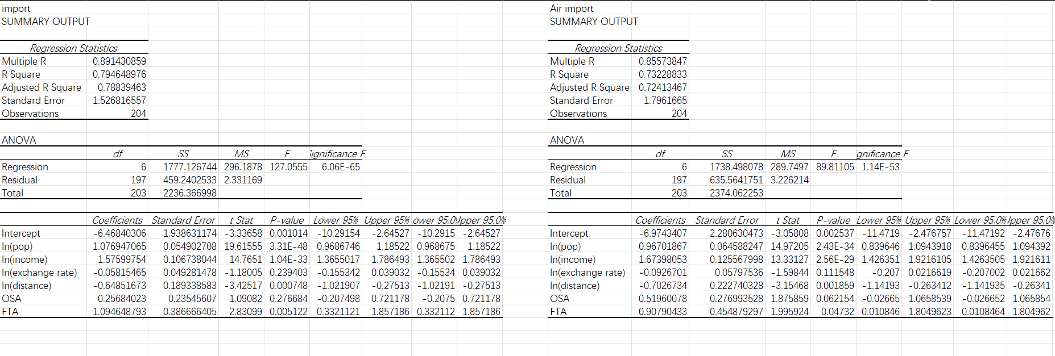Select ln(pop) t Stat 19.61555
Viewport: 1055px width, 356px height.
pos(243,246)
